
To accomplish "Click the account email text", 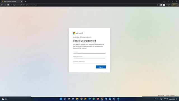I will click(82, 37).
